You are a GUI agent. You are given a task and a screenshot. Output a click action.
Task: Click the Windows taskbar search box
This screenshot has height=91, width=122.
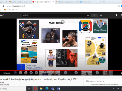[x=13, y=89]
